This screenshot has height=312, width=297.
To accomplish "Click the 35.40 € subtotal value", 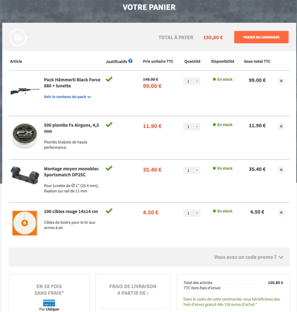I will [257, 169].
